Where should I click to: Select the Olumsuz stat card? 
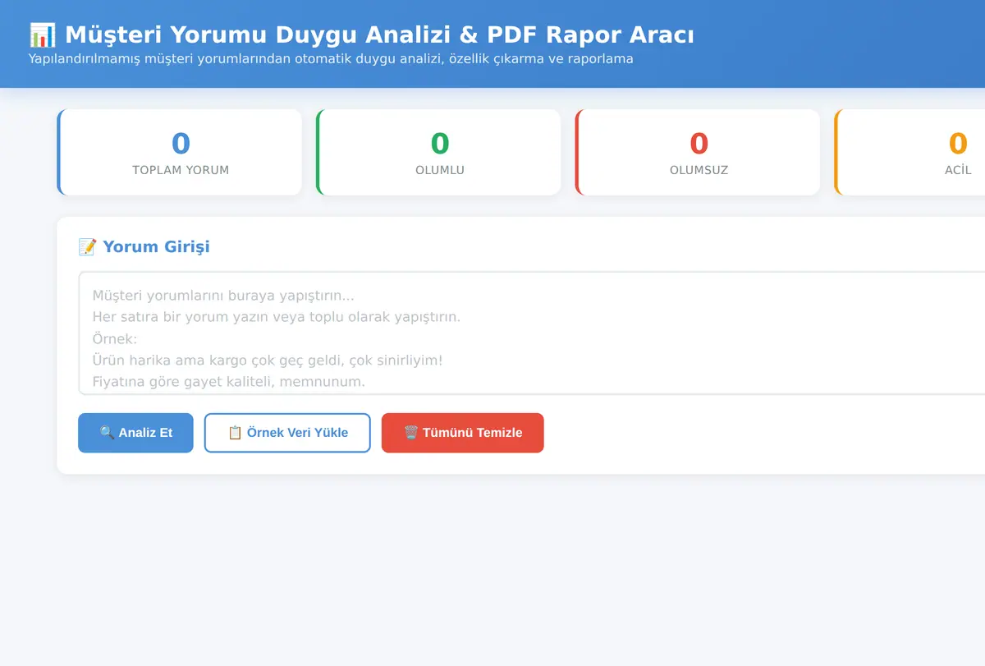(x=698, y=153)
